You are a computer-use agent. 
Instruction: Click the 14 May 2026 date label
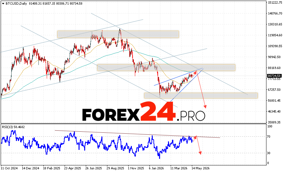tap(200, 168)
